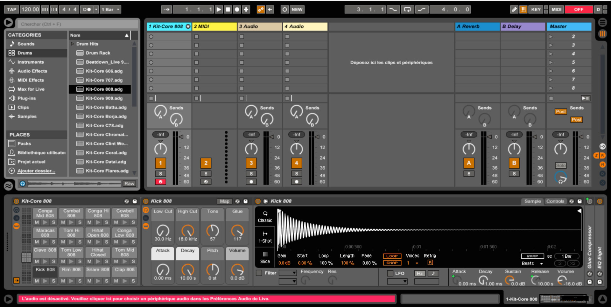Image resolution: width=611 pixels, height=307 pixels.
Task: Toggle Follow playback arrow icon
Action: tap(166, 10)
